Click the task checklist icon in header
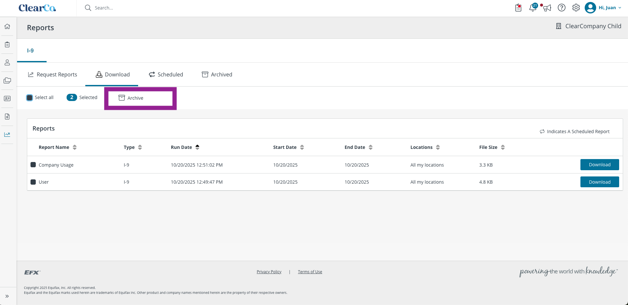The height and width of the screenshot is (305, 628). pyautogui.click(x=518, y=8)
